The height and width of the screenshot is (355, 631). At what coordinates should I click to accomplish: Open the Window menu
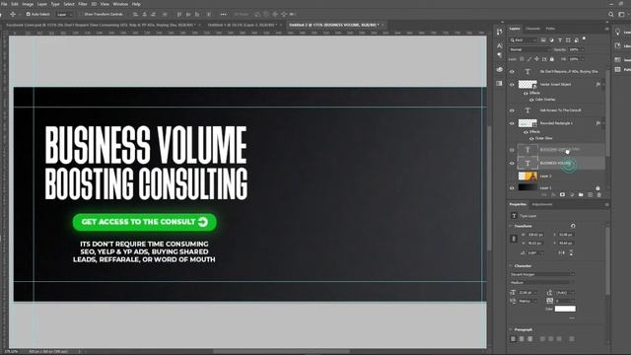[x=120, y=4]
